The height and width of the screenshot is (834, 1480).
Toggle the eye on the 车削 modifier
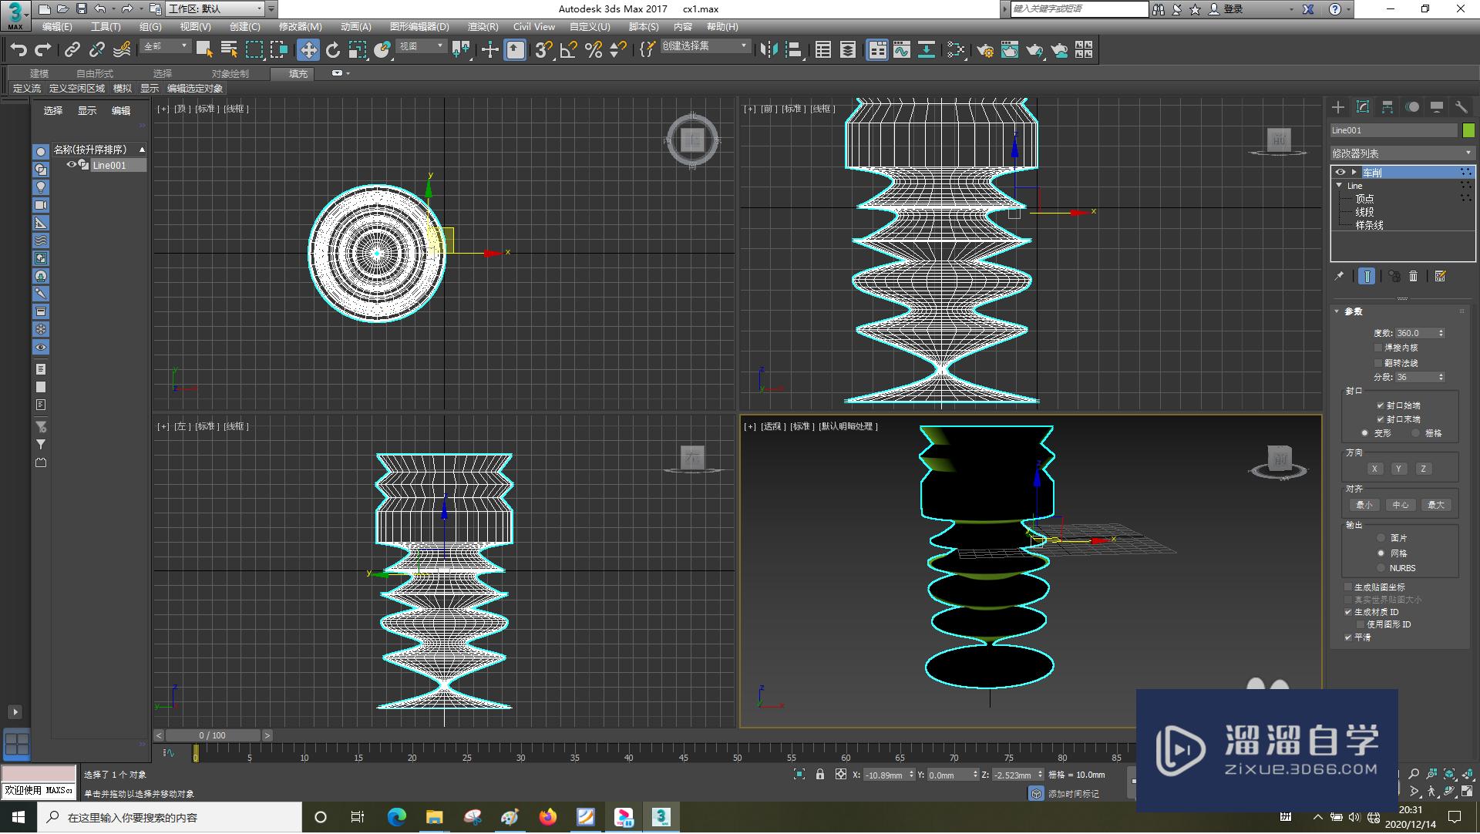[x=1340, y=173]
